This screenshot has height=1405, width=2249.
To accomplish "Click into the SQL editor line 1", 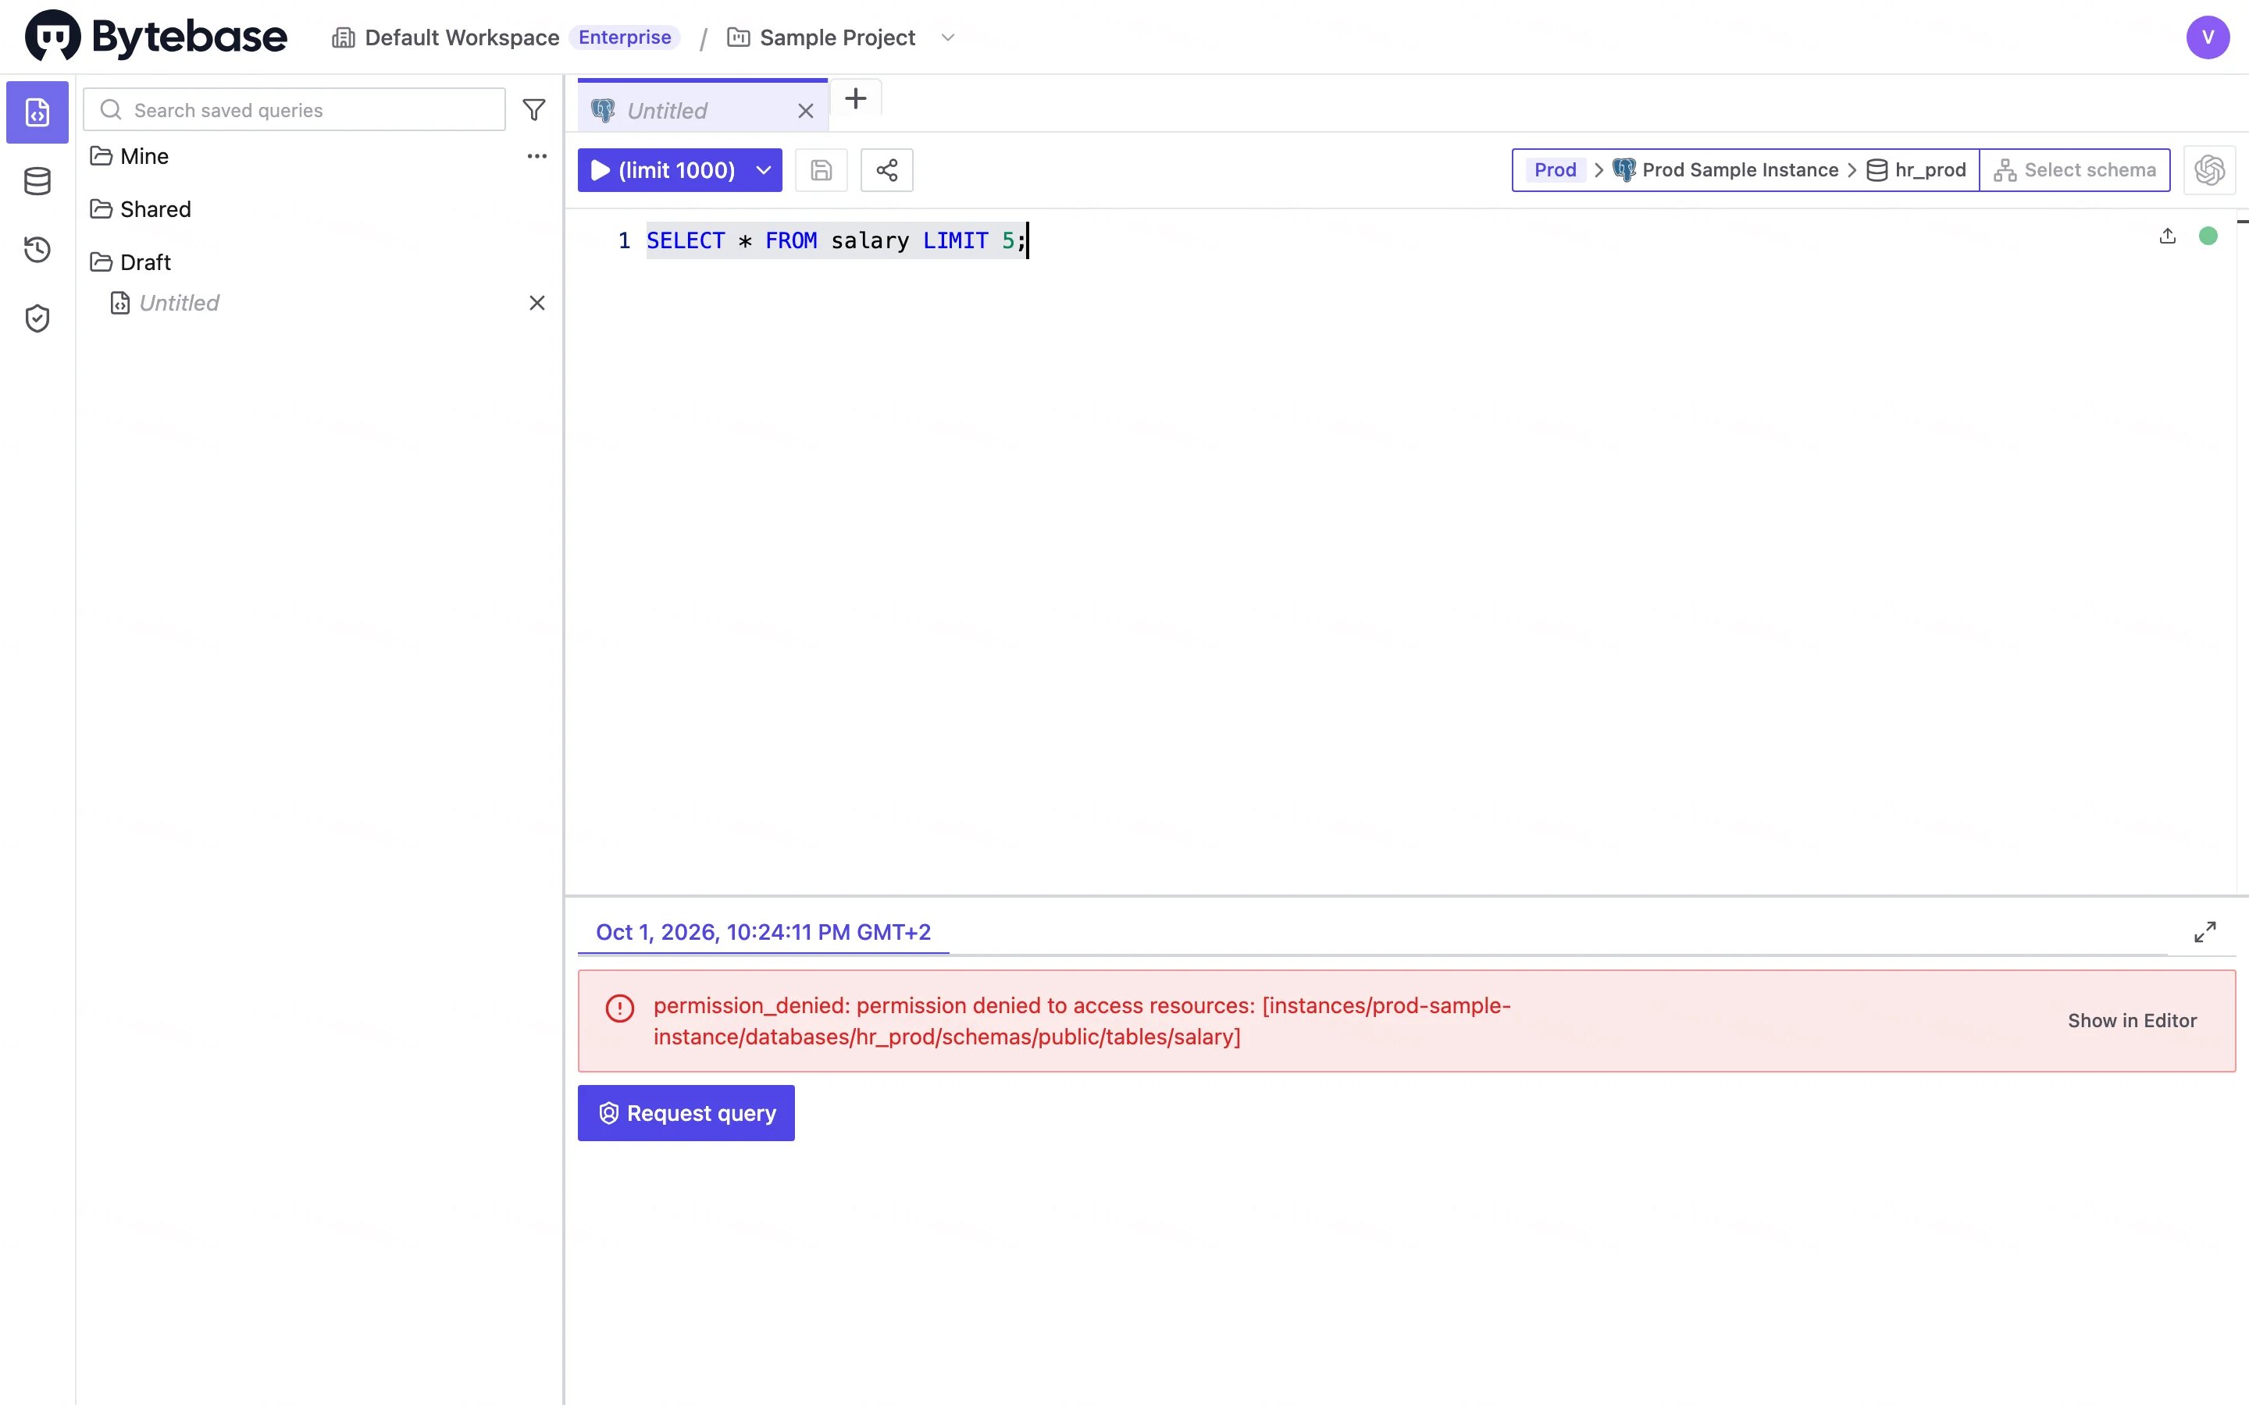I will coord(836,240).
